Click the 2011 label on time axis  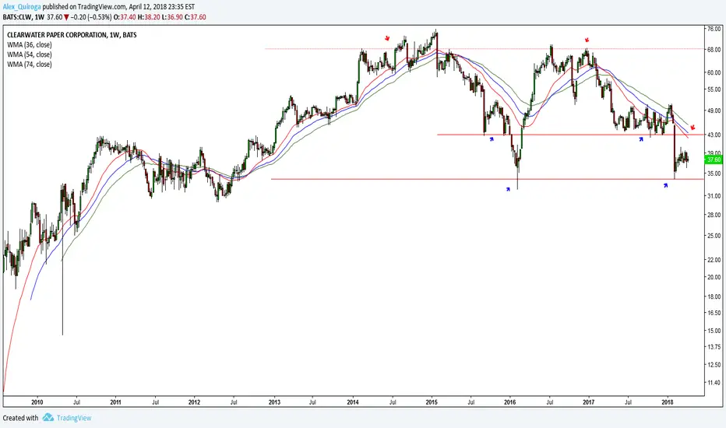coord(115,402)
